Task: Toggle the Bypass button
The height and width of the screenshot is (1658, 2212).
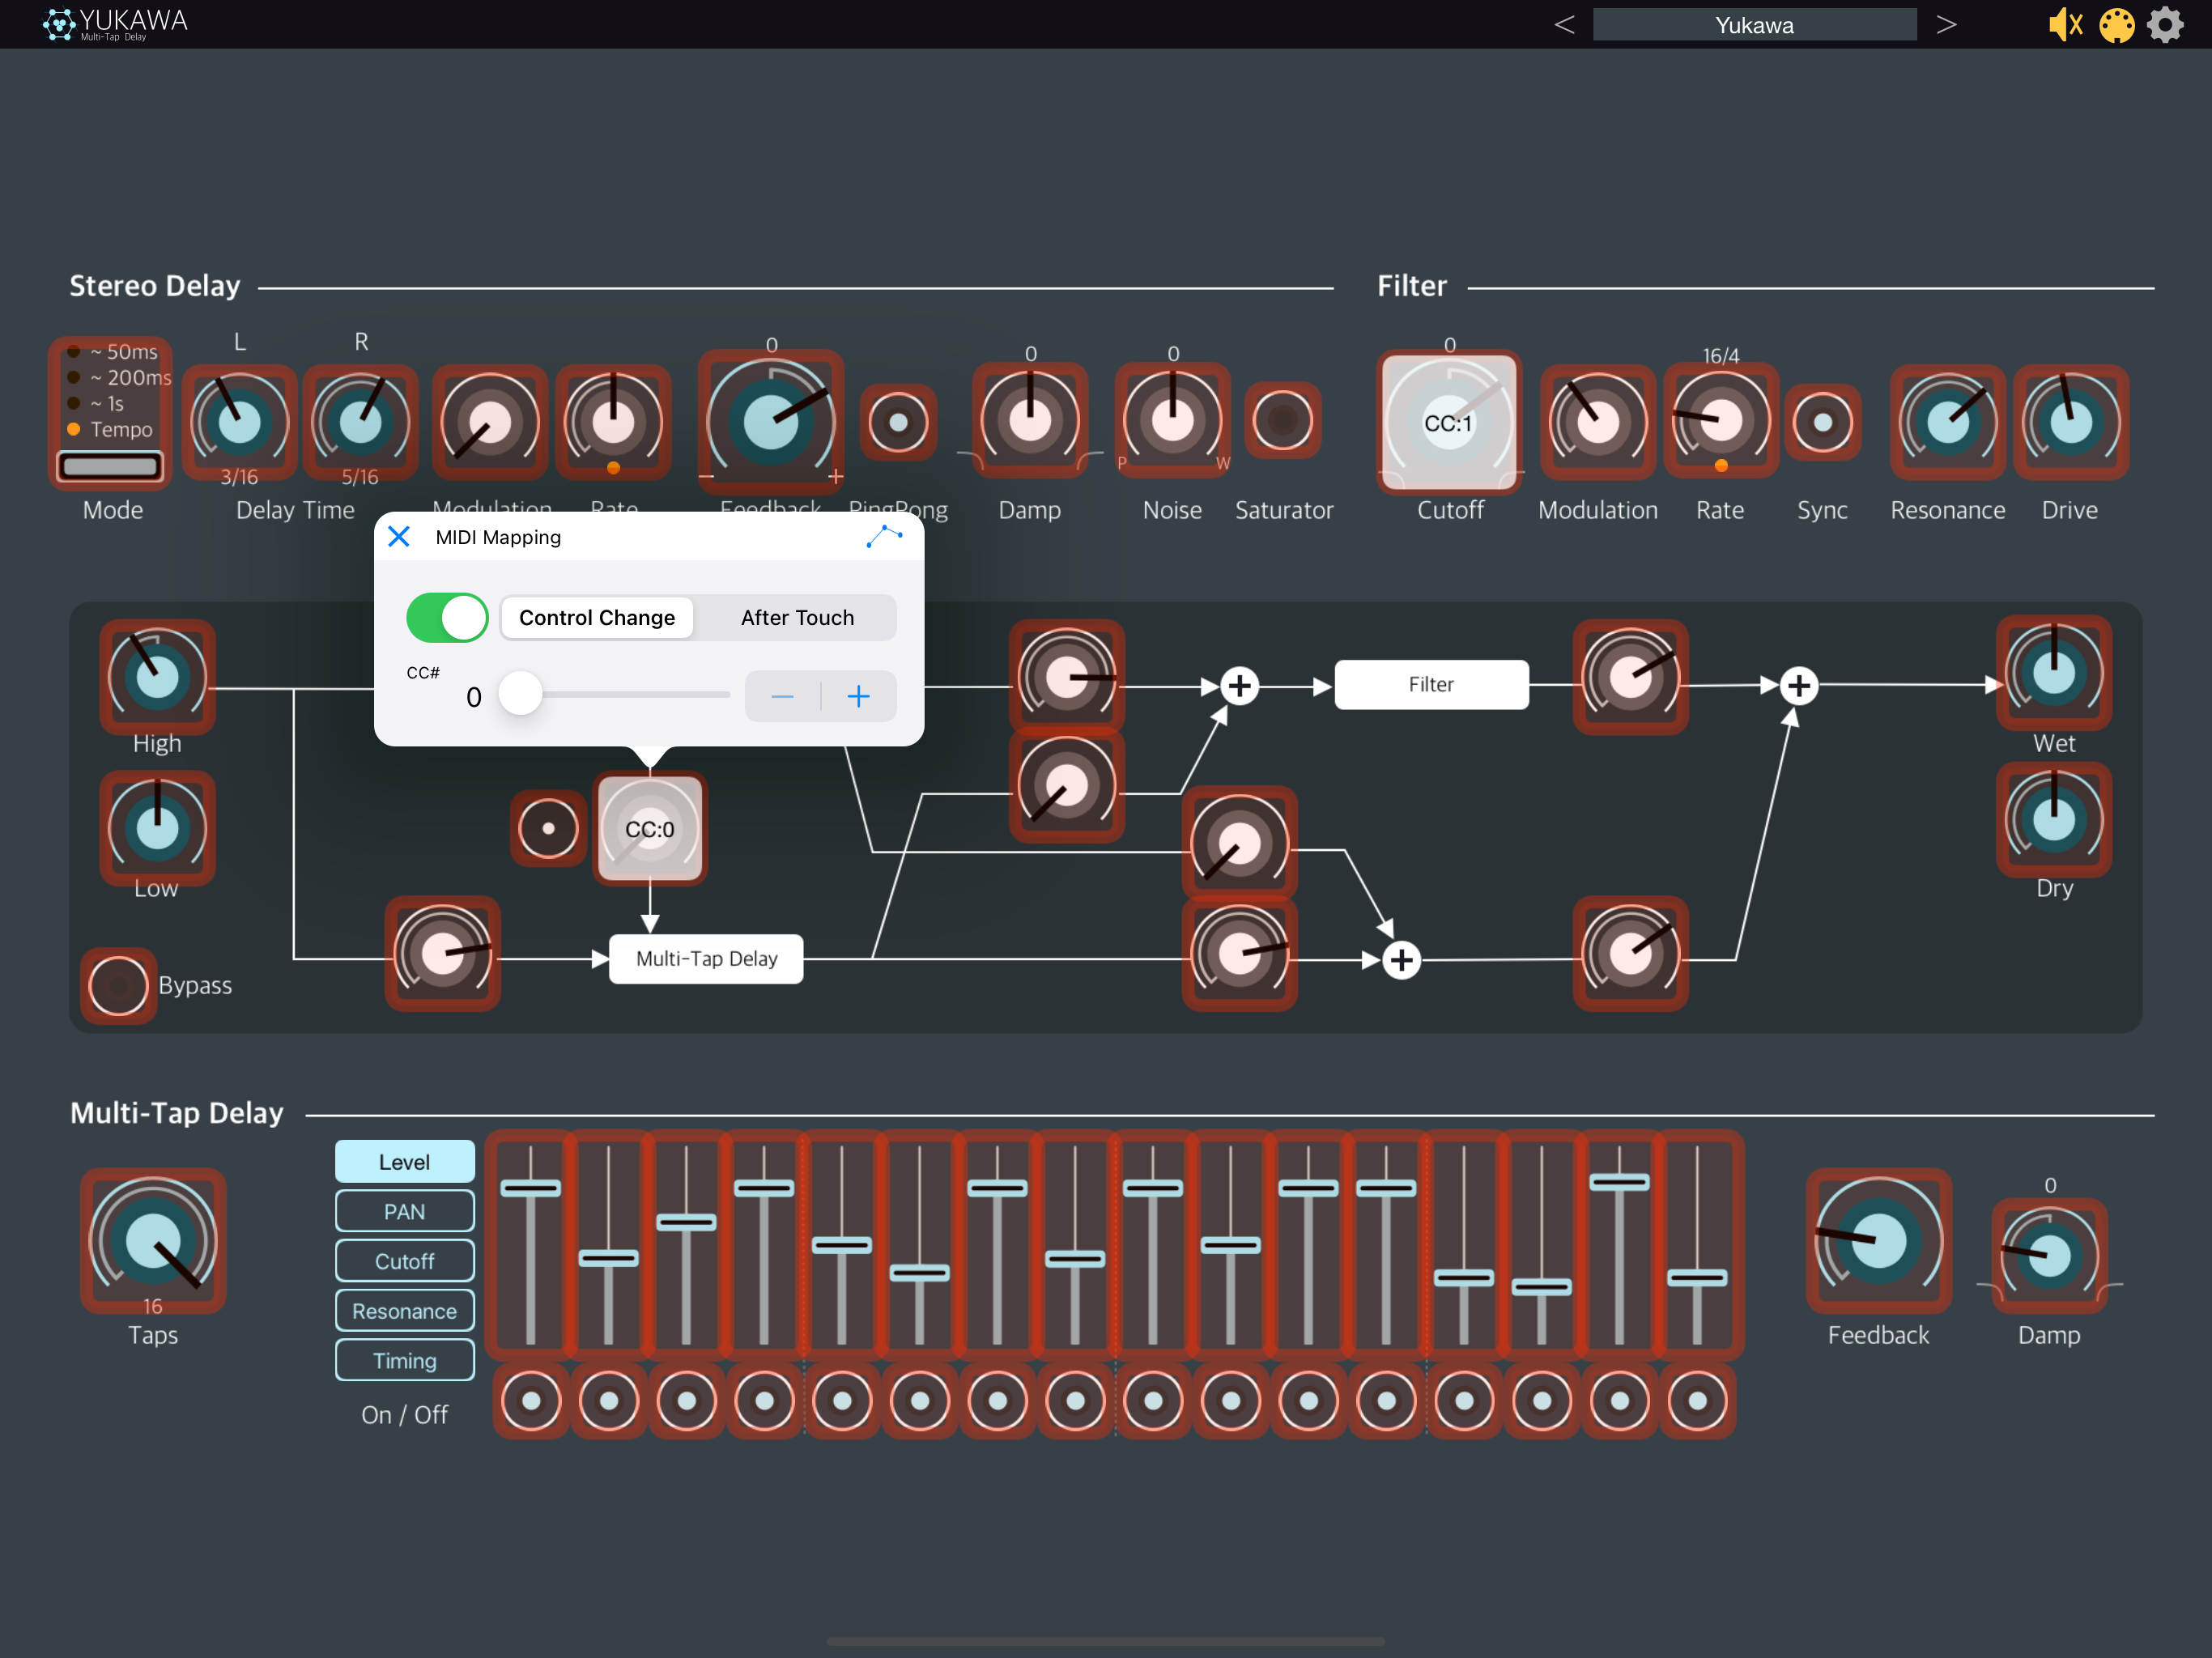Action: [118, 986]
